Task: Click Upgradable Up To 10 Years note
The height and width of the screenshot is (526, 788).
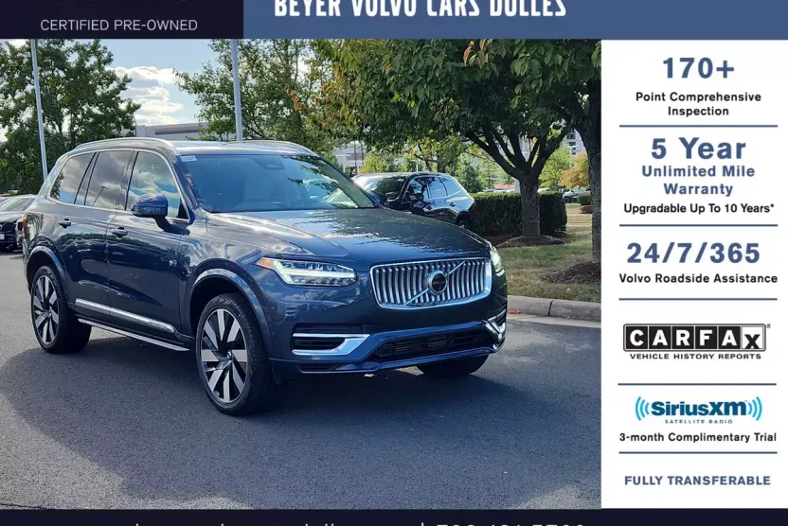Action: click(699, 208)
